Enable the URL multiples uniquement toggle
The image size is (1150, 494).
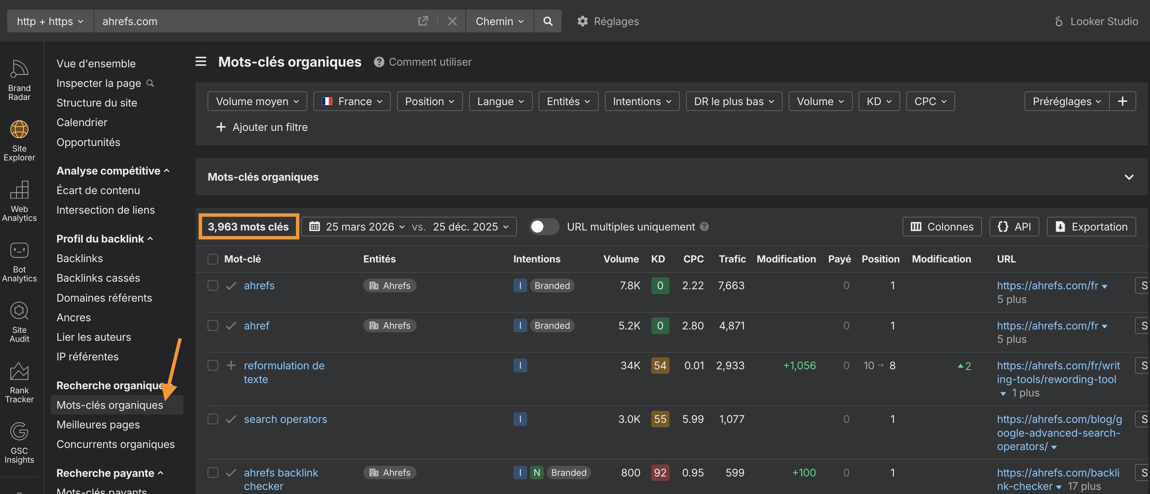coord(544,226)
